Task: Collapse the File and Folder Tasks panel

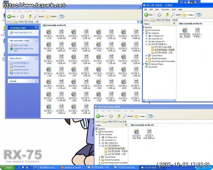Action: point(36,40)
